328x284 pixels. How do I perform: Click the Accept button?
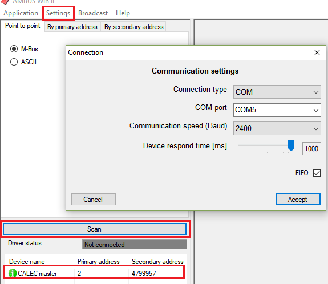(x=298, y=199)
